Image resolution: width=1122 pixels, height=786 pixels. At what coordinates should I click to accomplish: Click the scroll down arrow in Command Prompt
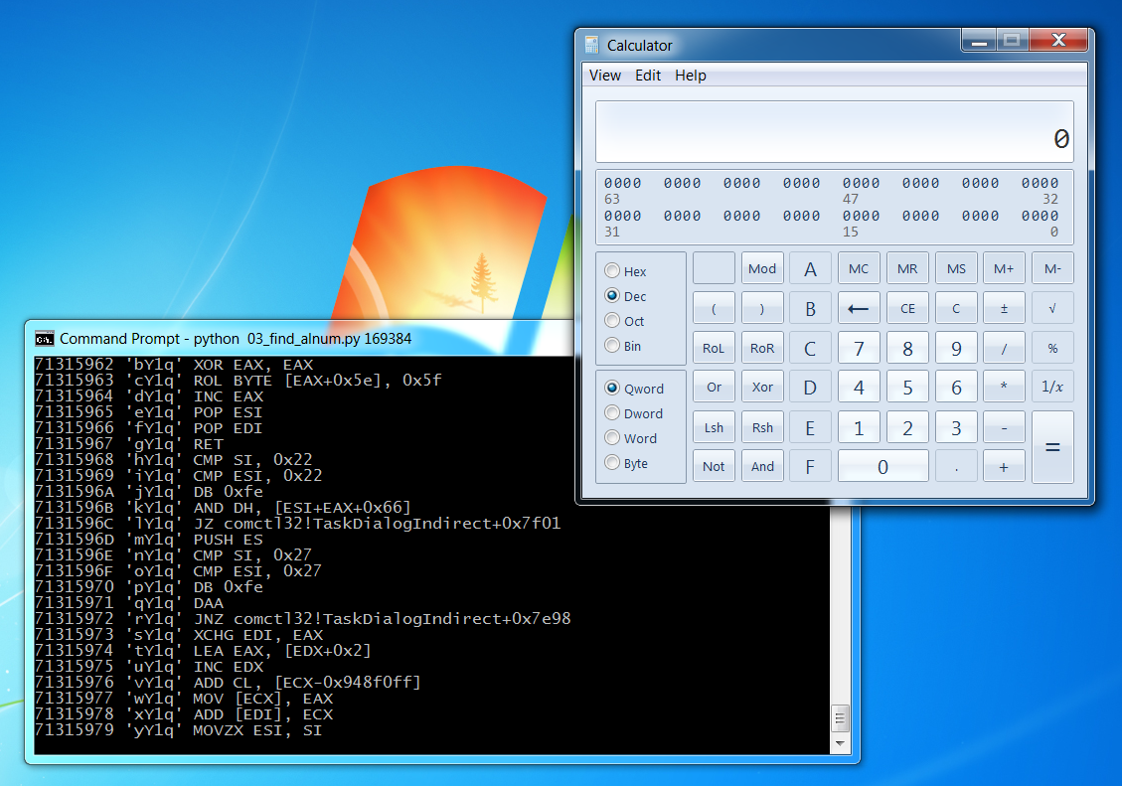(x=840, y=744)
